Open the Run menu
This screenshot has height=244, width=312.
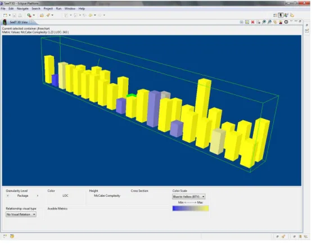58,8
